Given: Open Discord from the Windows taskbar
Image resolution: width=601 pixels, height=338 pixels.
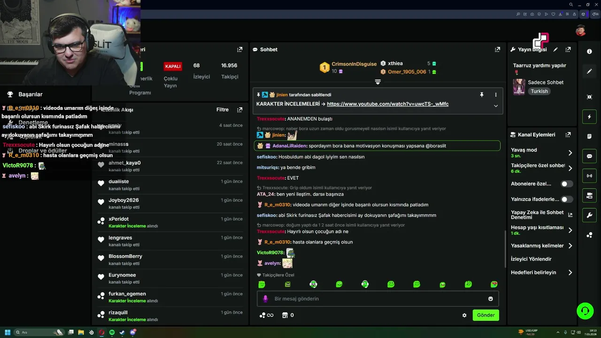Looking at the screenshot, I should 133,332.
